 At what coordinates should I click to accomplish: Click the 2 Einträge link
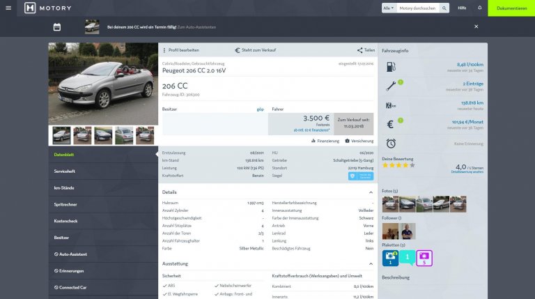pos(473,84)
